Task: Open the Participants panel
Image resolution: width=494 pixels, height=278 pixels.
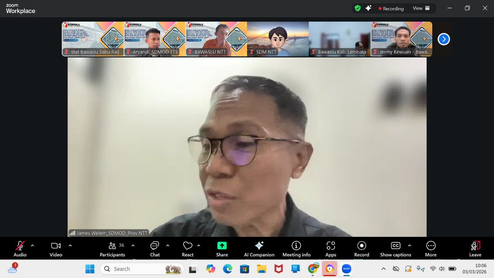Action: coord(112,249)
